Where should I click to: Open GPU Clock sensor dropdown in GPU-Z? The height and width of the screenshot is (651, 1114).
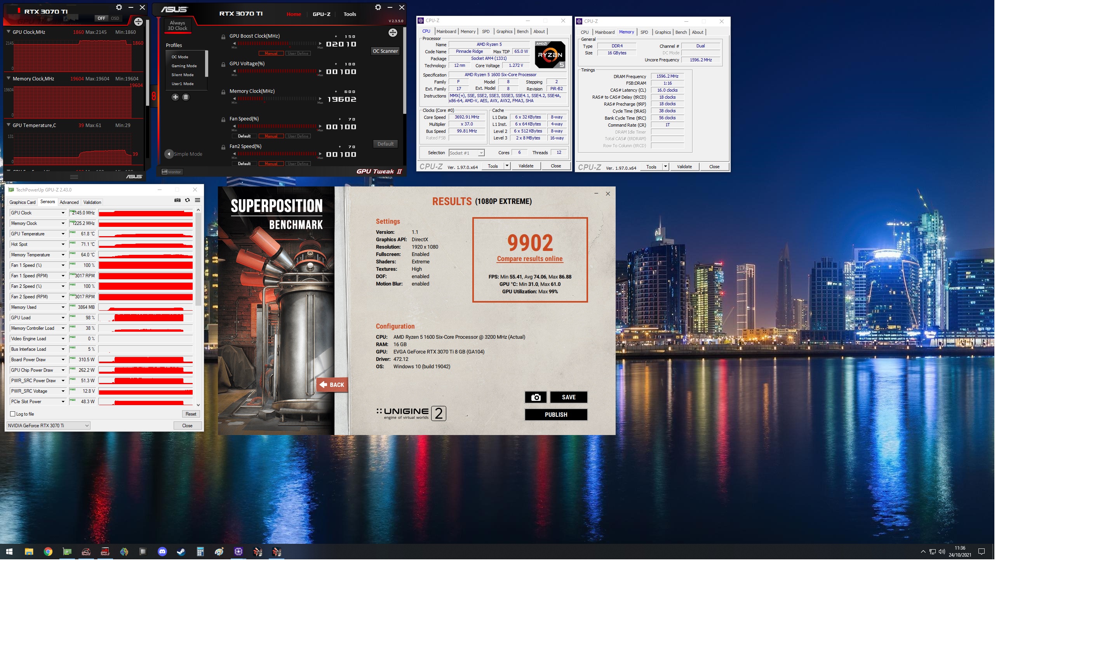[63, 213]
